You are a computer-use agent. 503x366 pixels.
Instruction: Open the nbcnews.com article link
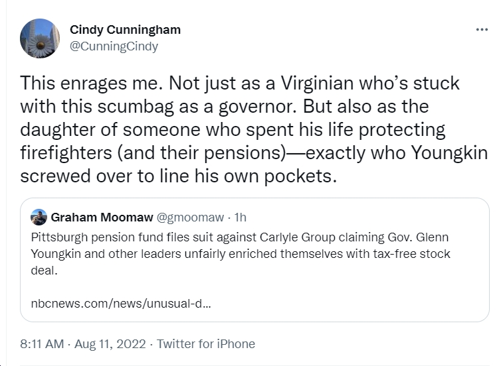tap(121, 303)
